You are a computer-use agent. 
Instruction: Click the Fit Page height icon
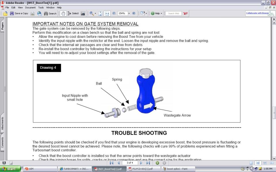coord(100,13)
